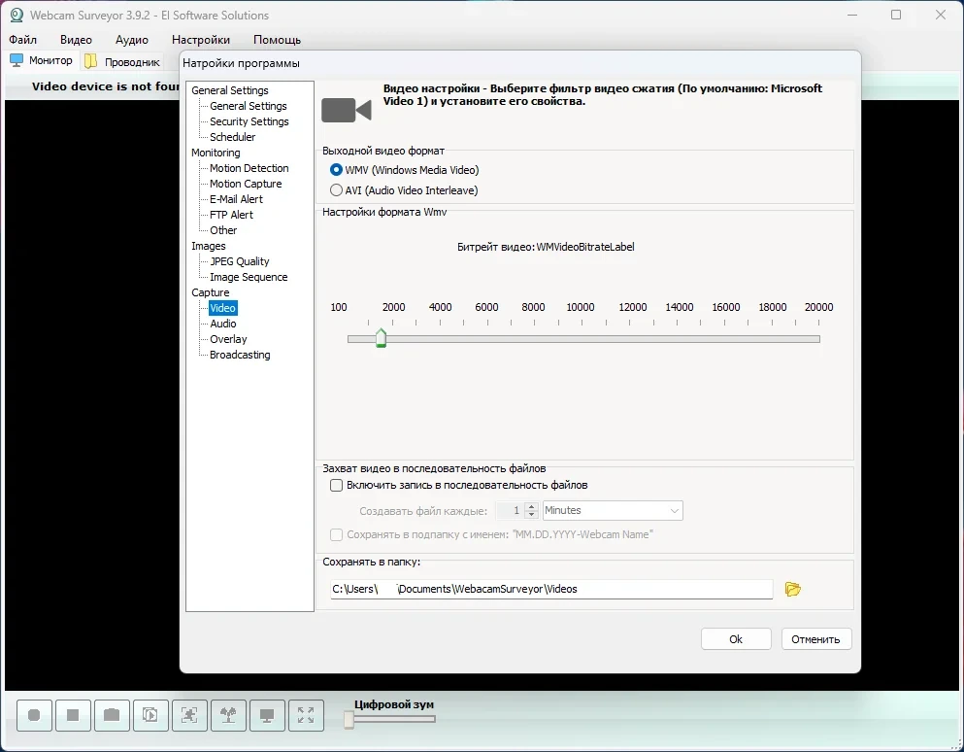Decrease the file interval with the down arrow
Image resolution: width=964 pixels, height=752 pixels.
(532, 515)
